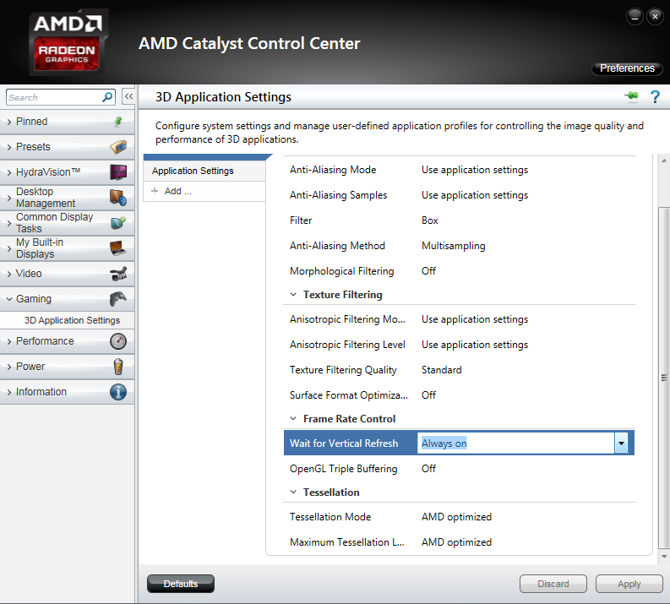The height and width of the screenshot is (604, 670).
Task: Type in the Search input field
Action: 52,97
